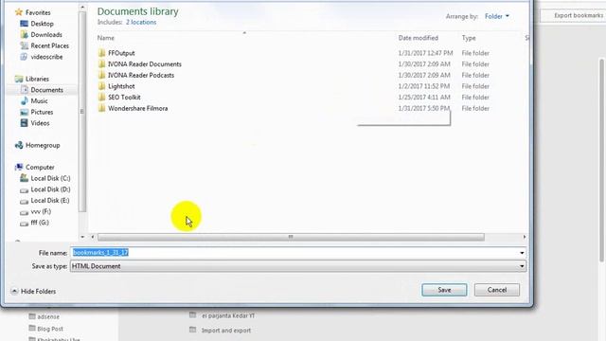Click Import and export folder icon behind dialog
606x341 pixels.
192,330
